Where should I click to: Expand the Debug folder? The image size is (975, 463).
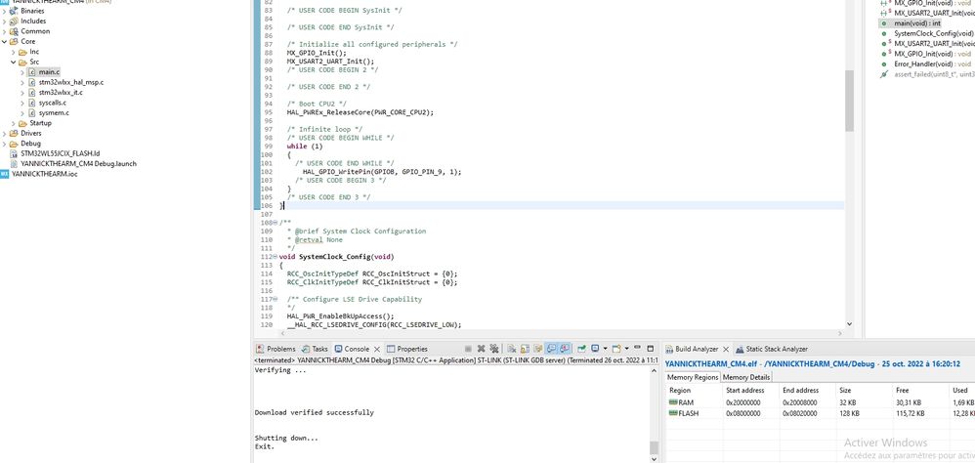point(4,144)
